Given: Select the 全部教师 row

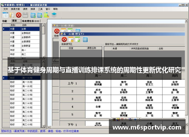Looking at the screenshot, I should click(x=21, y=37).
